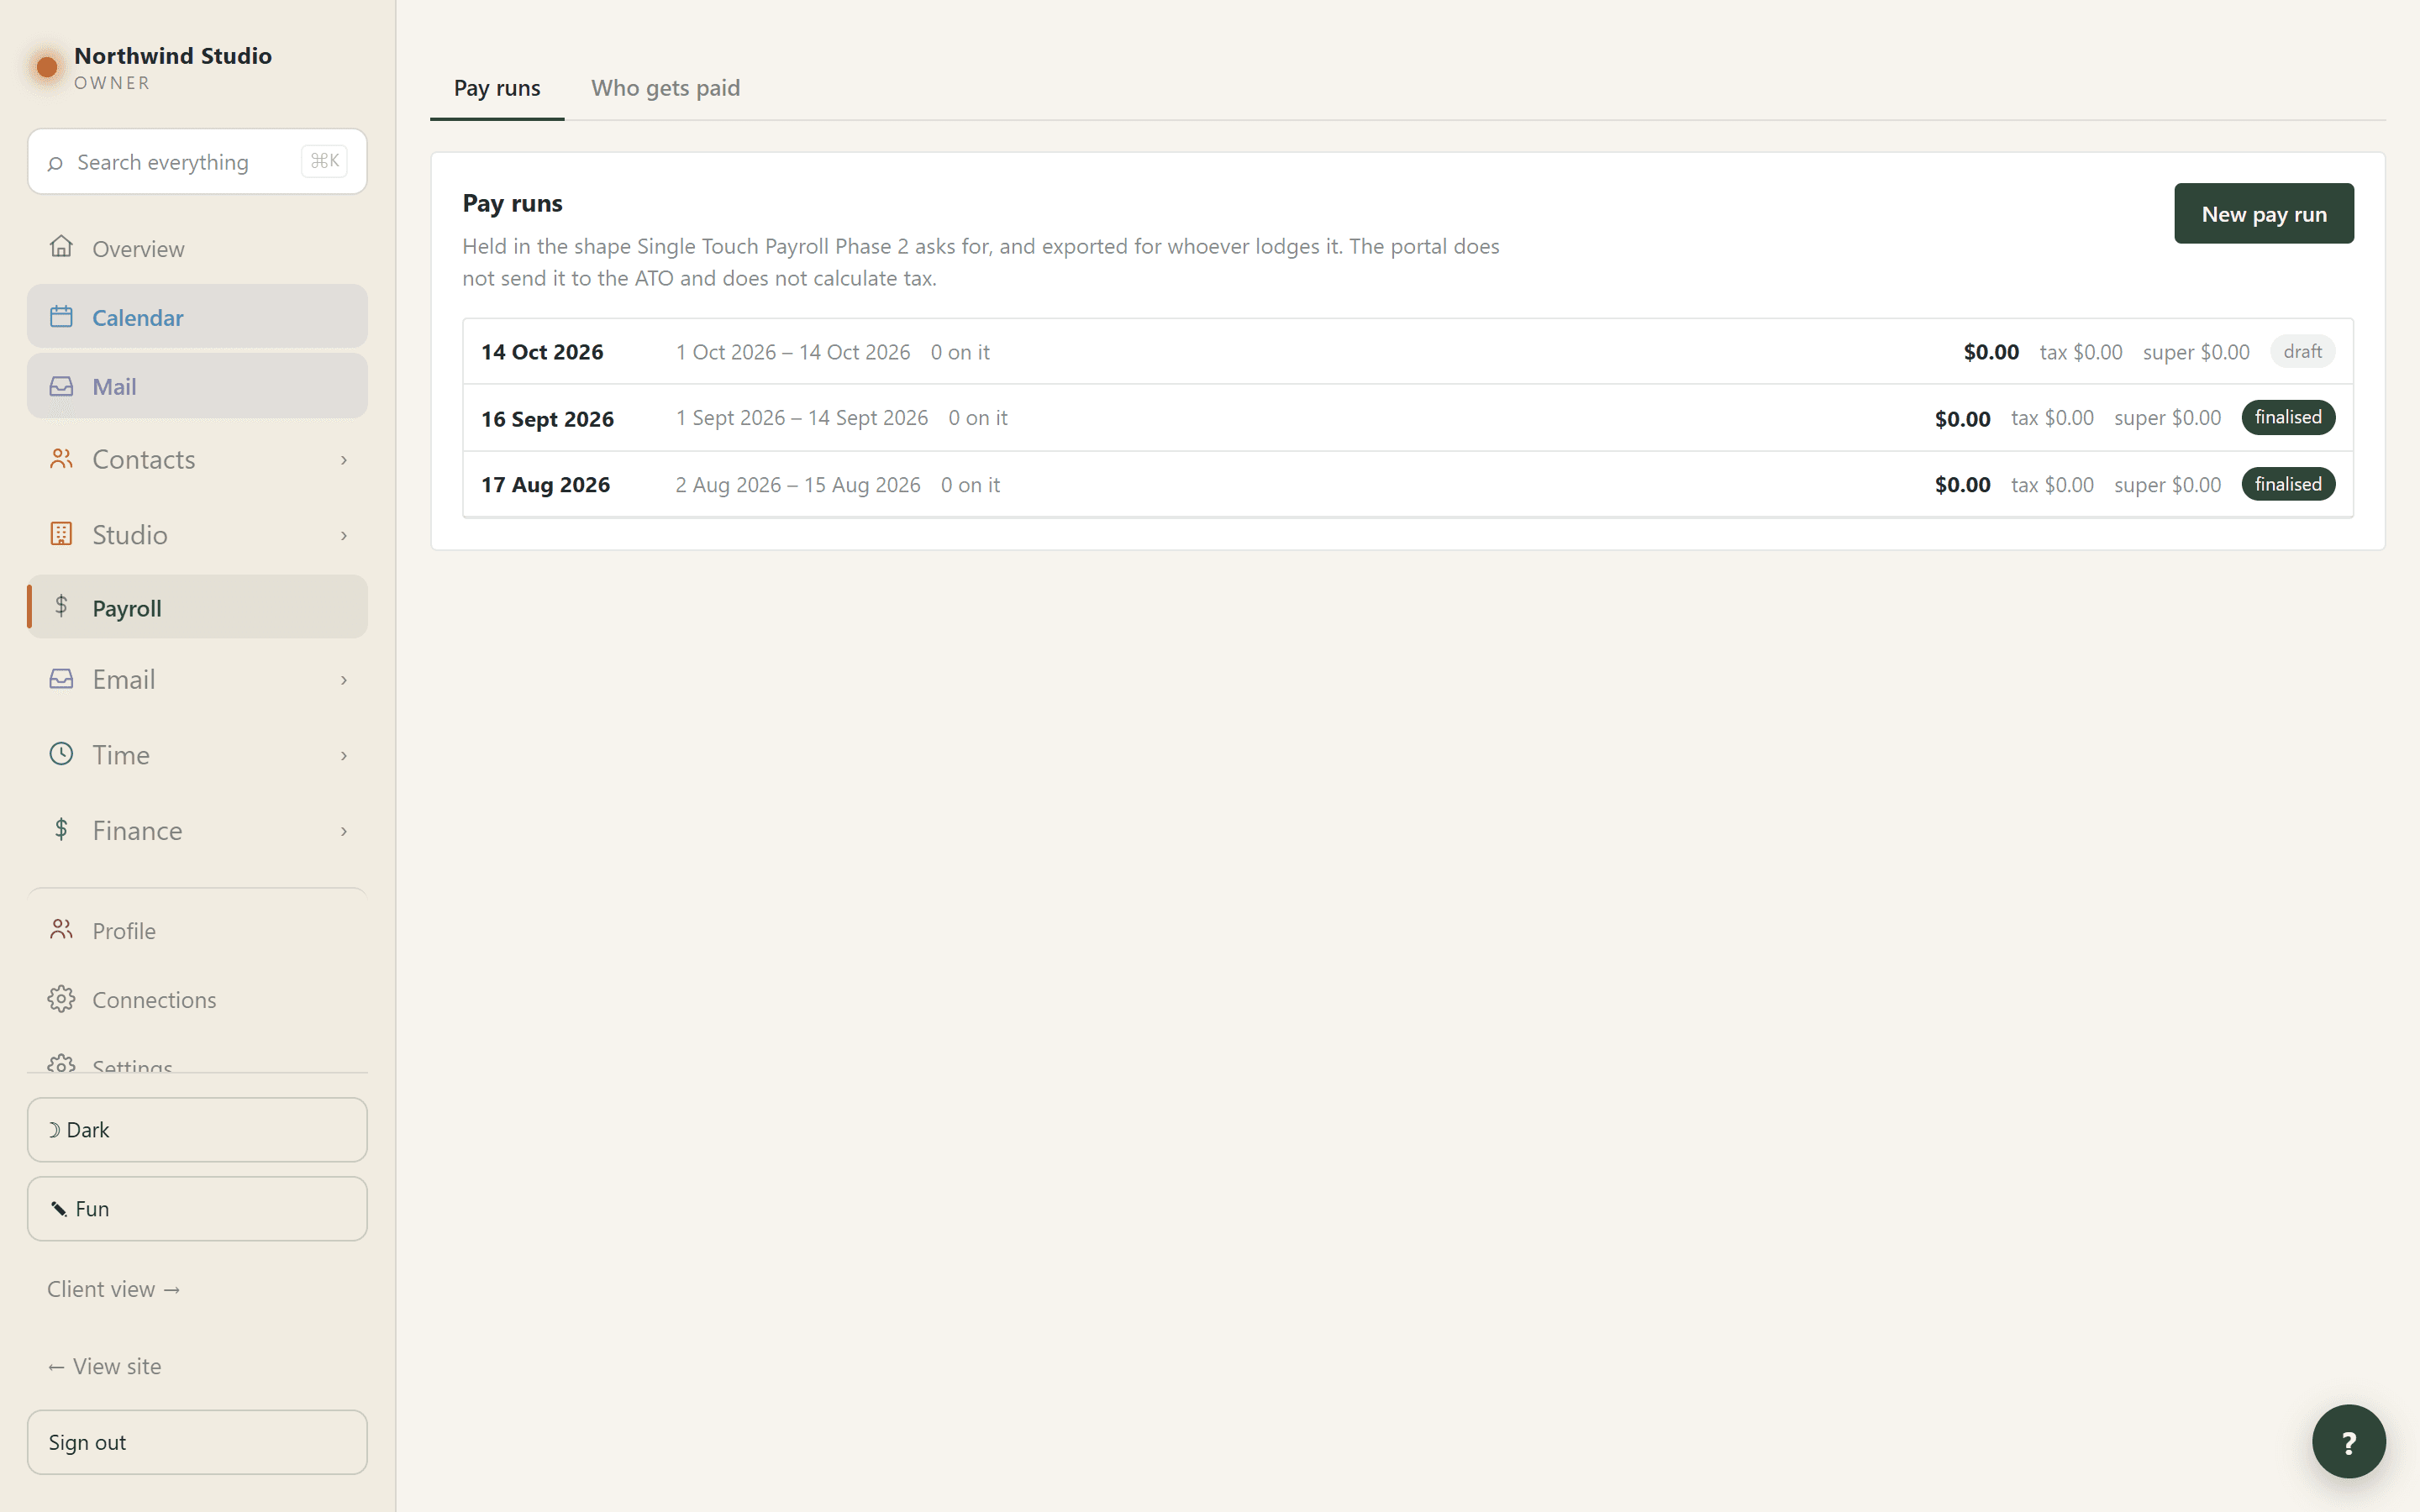Click the Northwind Studio orange logo dot

point(46,67)
